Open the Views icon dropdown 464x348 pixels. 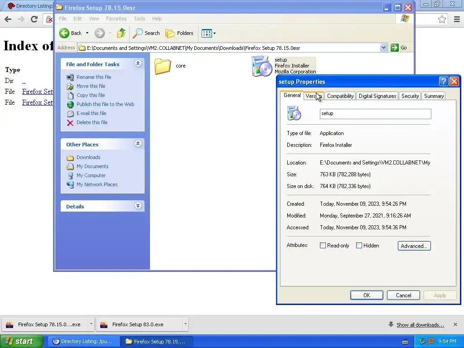[208, 33]
